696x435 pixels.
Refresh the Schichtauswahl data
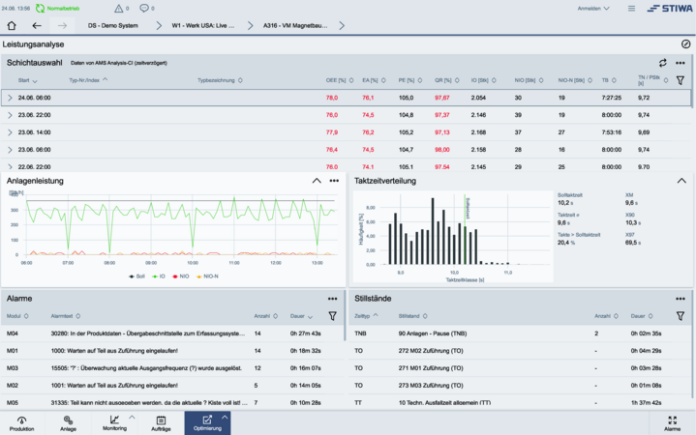(663, 63)
